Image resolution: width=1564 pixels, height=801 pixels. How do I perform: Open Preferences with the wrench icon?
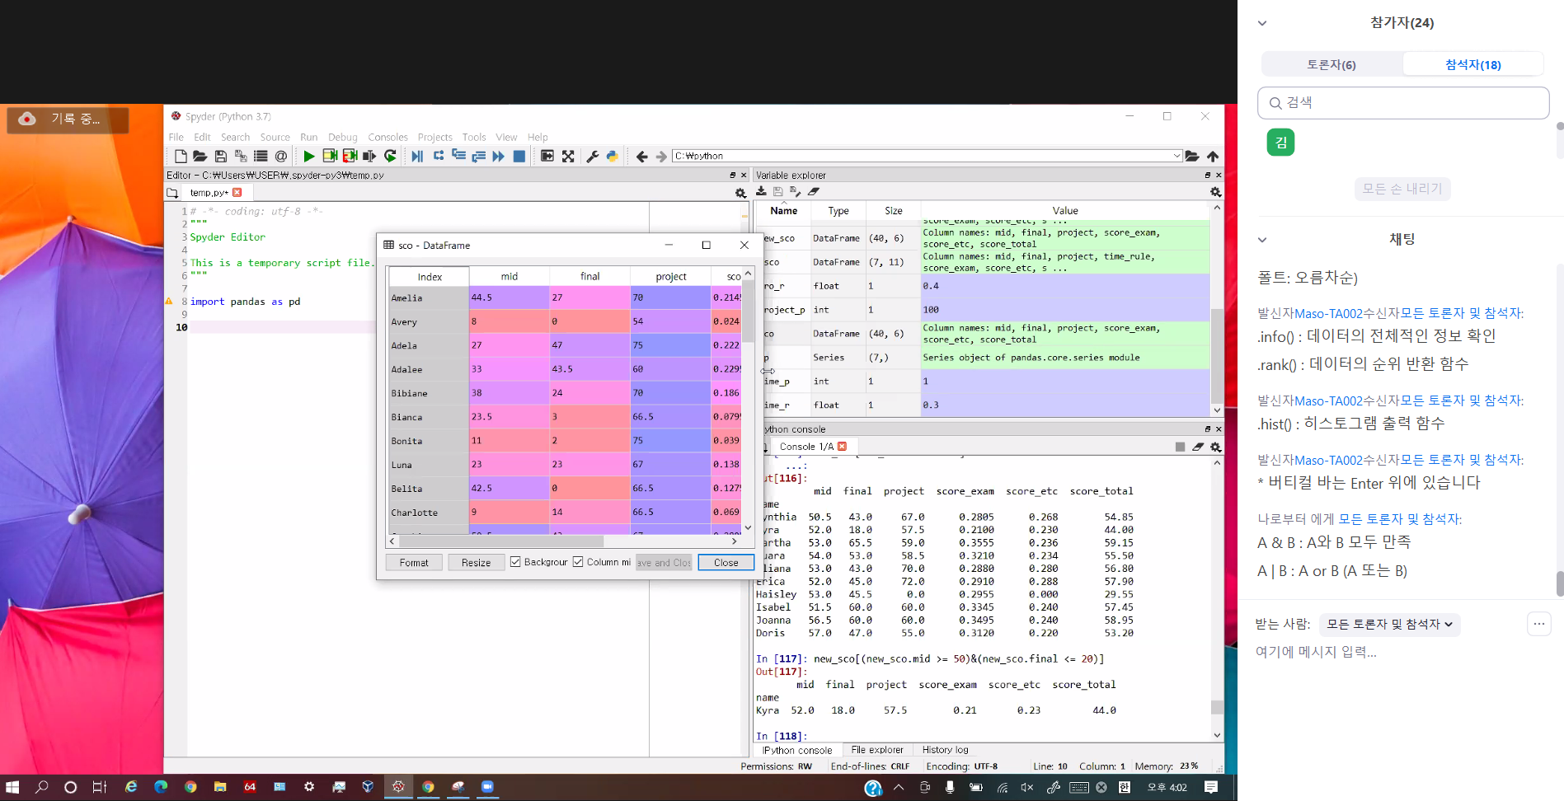[592, 157]
